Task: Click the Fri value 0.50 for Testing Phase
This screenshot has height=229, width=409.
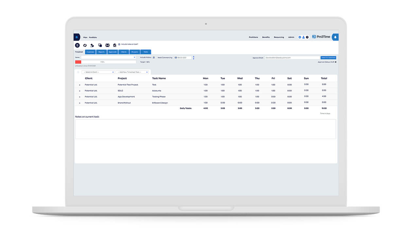Action: click(273, 97)
